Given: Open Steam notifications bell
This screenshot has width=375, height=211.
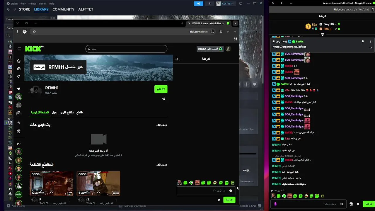Looking at the screenshot, I should pos(209,4).
